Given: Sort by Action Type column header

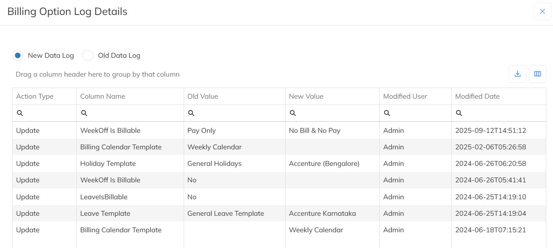Looking at the screenshot, I should click(x=35, y=96).
